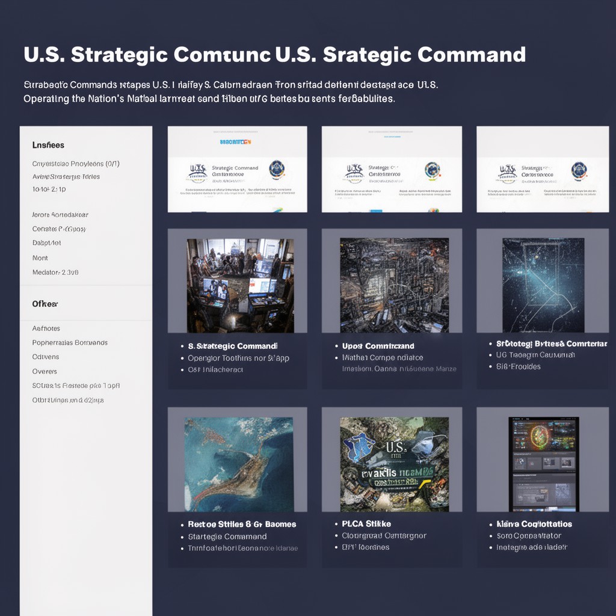
Task: Open the satellite coastline image
Action: [x=238, y=464]
